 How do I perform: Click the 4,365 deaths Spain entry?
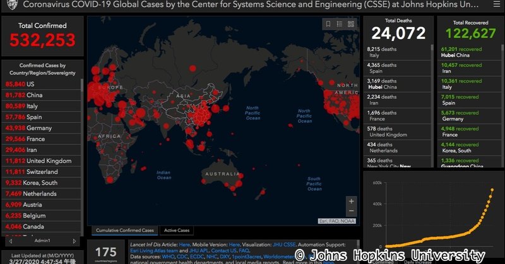(397, 68)
